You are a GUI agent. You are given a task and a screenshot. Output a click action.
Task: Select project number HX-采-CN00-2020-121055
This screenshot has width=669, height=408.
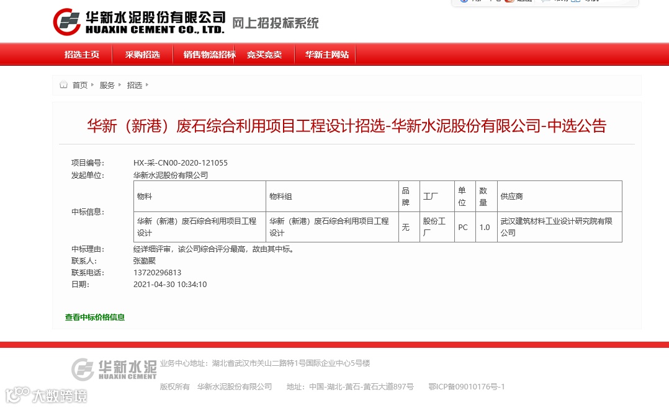(x=181, y=163)
